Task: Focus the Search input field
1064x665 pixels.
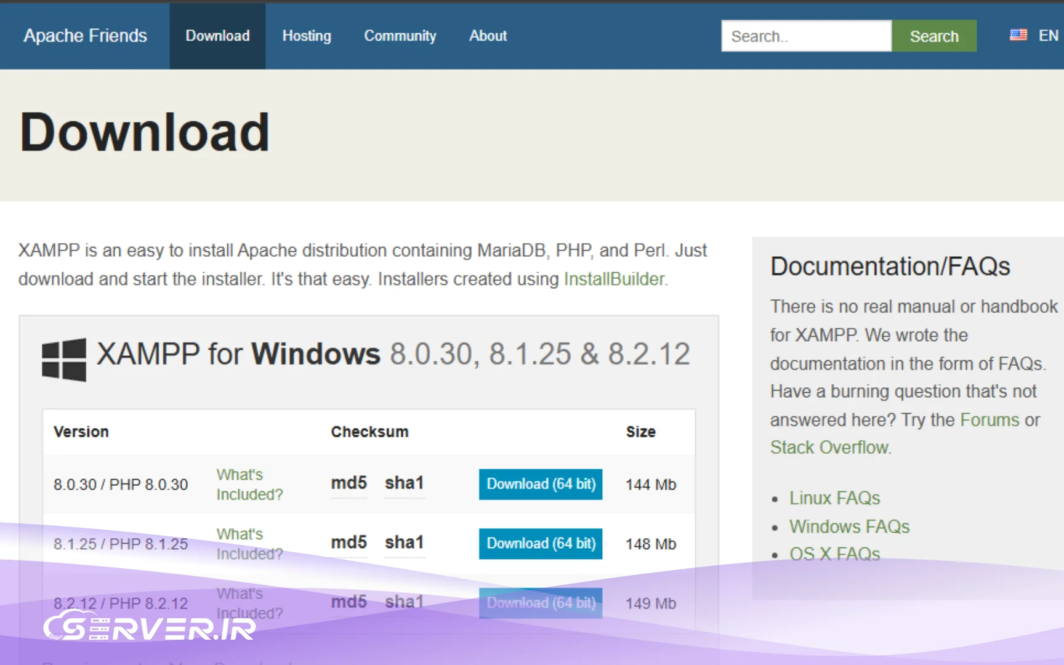Action: pyautogui.click(x=806, y=36)
